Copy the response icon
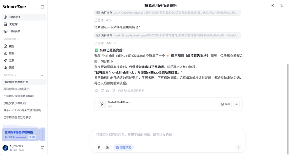Screen dimensions: 289x155 click(x=96, y=91)
